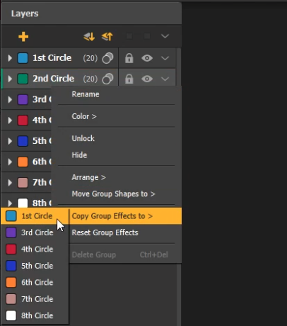Click blend circles icon on 2nd Circle
This screenshot has width=287, height=326.
pos(107,79)
